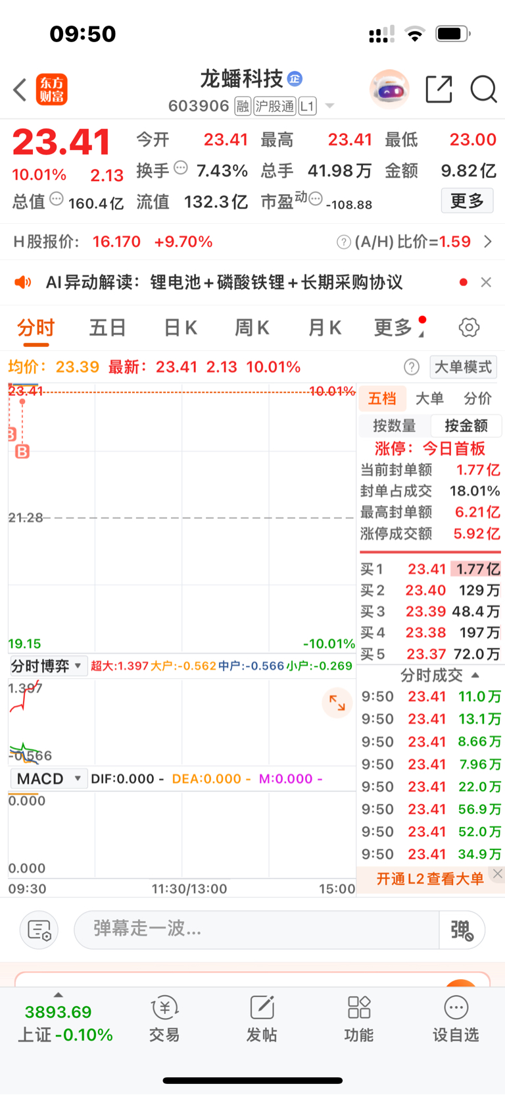Expand the 上证 index ticker
This screenshot has height=1095, width=505.
(x=65, y=1019)
